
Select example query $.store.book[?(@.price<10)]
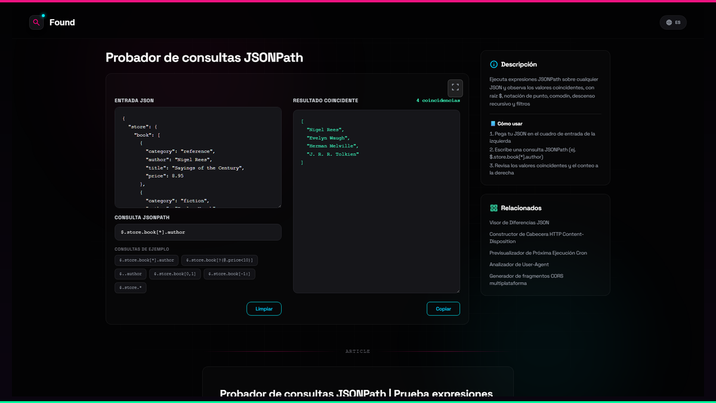pos(220,260)
